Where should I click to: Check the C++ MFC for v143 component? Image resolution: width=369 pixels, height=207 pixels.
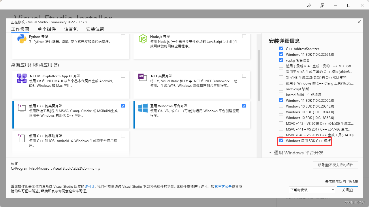(281, 66)
